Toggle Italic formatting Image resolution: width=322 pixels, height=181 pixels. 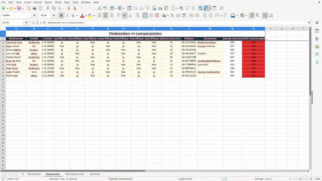pos(67,15)
